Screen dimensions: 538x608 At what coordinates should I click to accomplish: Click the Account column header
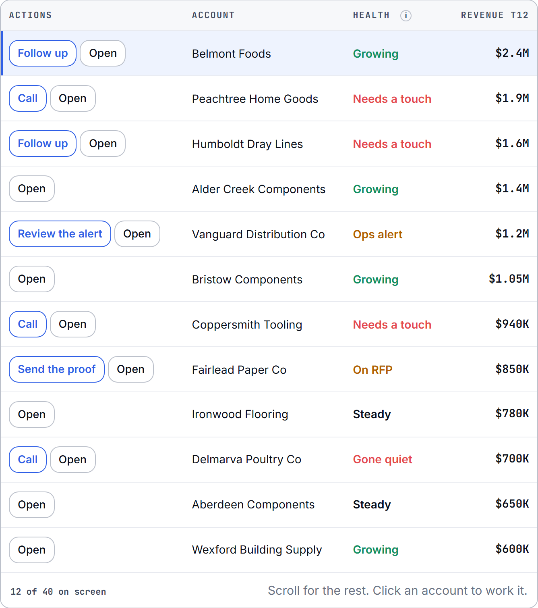point(213,15)
